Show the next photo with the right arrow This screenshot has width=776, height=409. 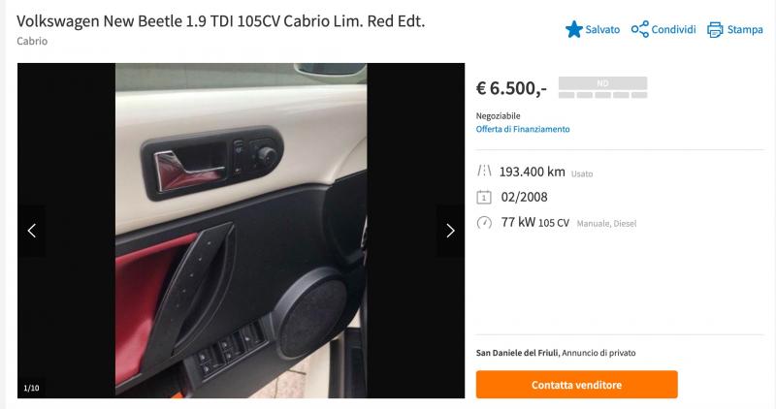(x=450, y=231)
